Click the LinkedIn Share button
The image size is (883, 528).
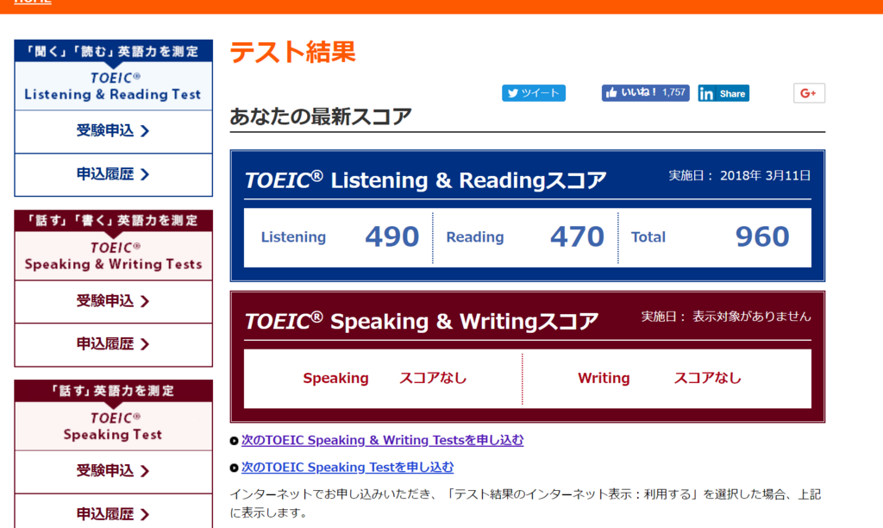pos(723,93)
